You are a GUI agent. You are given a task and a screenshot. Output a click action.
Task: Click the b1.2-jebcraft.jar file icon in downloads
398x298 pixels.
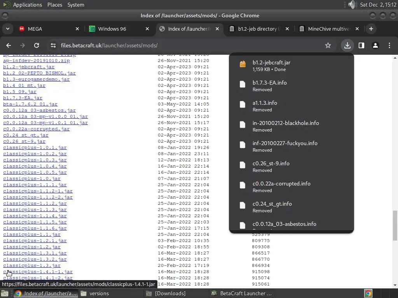pyautogui.click(x=243, y=64)
